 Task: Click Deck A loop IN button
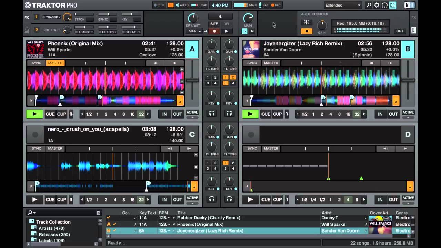point(164,114)
